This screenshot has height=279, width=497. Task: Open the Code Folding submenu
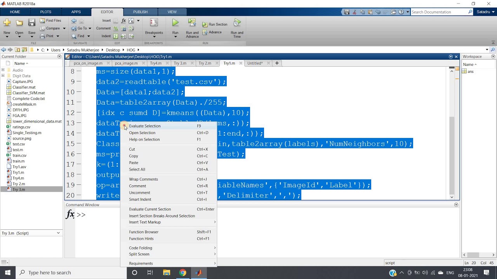(x=168, y=248)
